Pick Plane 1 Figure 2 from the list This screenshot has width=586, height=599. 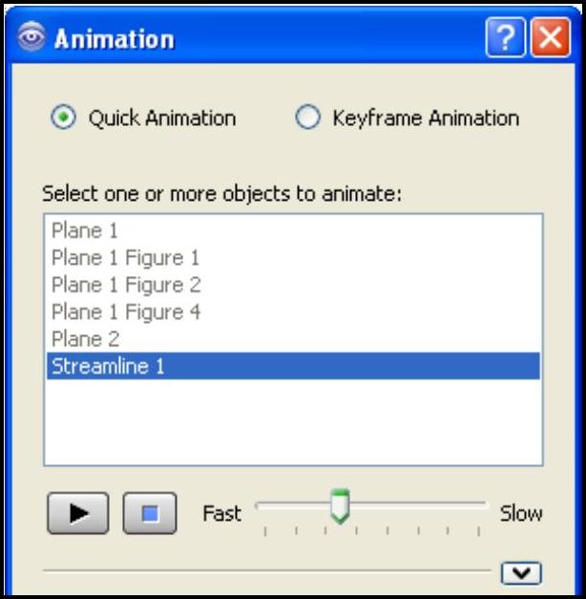(125, 285)
